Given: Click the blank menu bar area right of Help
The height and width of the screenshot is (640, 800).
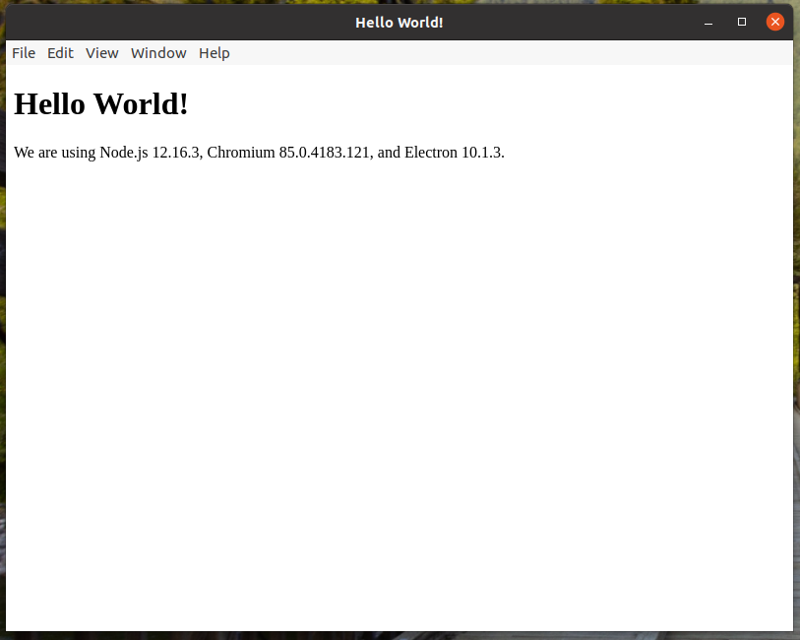Looking at the screenshot, I should point(512,53).
